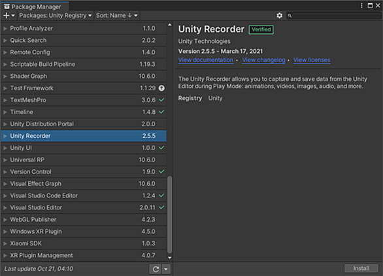The width and height of the screenshot is (383, 276).
Task: Install the Unity Recorder package
Action: (361, 268)
